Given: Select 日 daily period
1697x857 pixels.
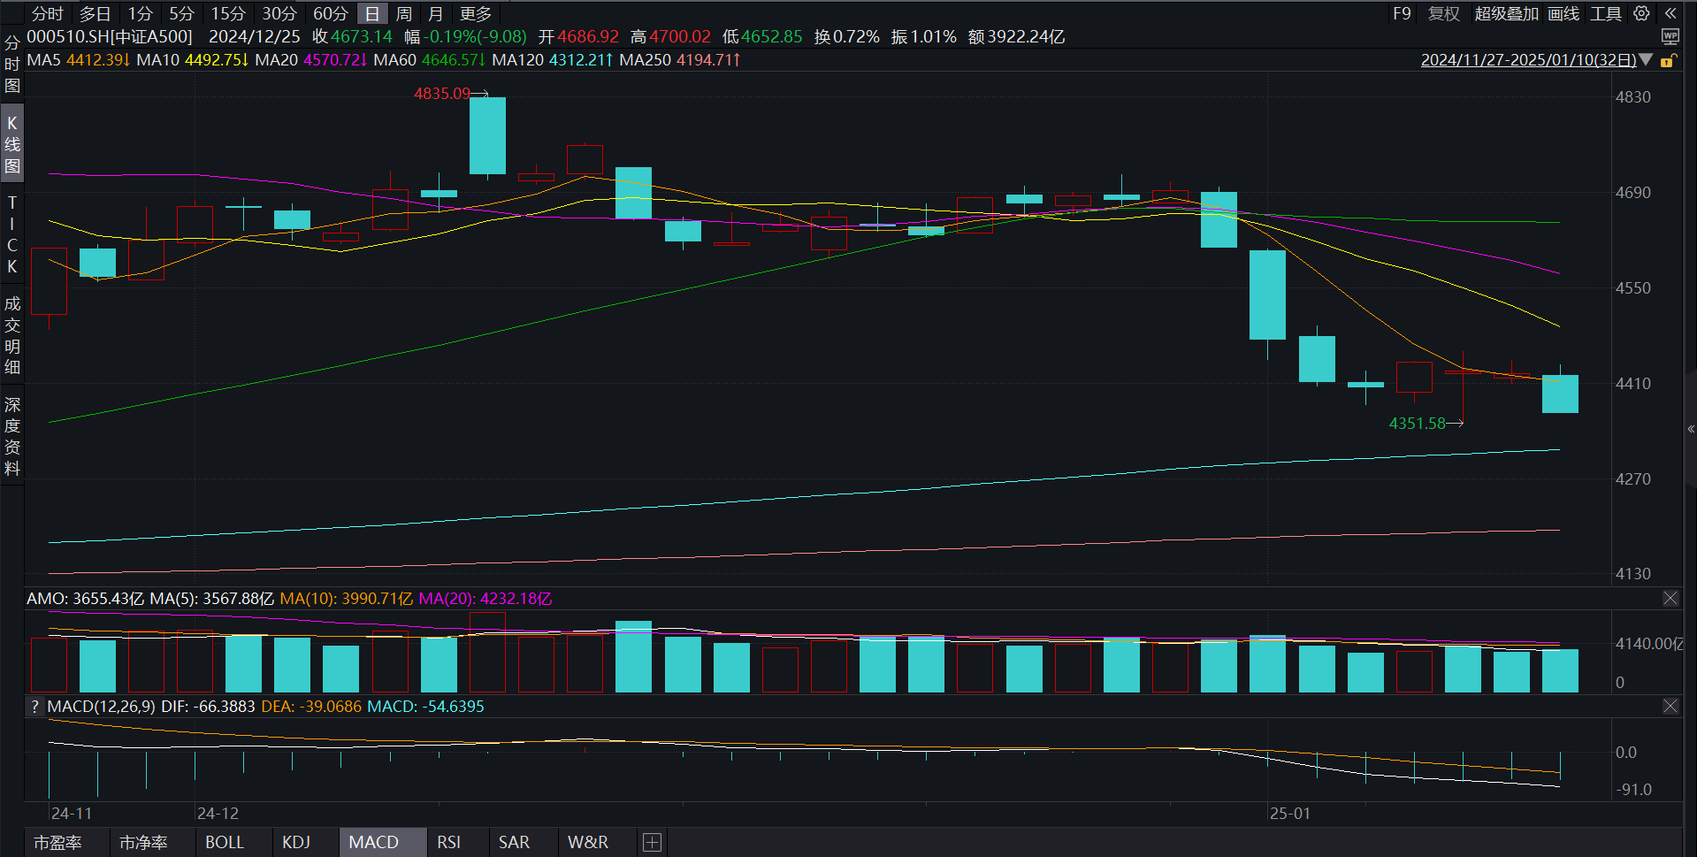Looking at the screenshot, I should (x=372, y=13).
